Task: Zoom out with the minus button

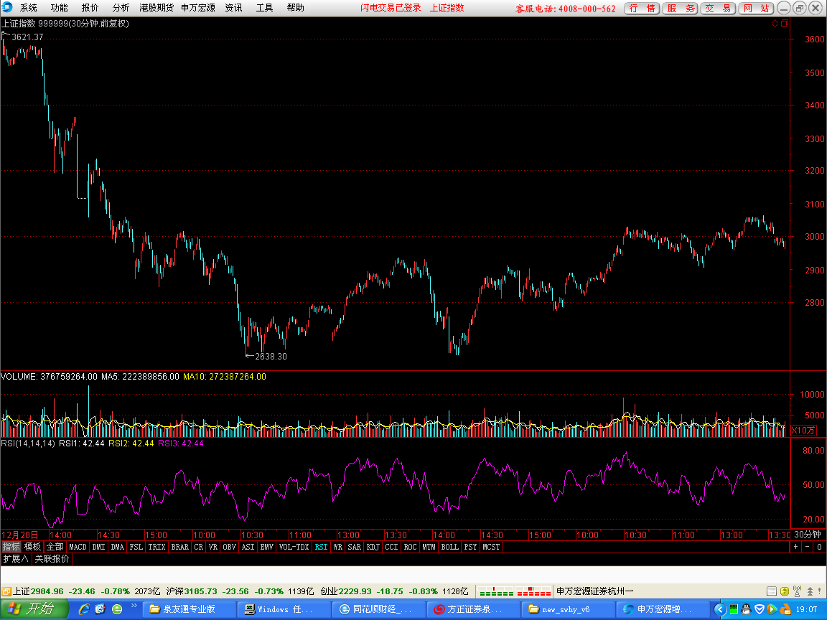Action: click(807, 547)
